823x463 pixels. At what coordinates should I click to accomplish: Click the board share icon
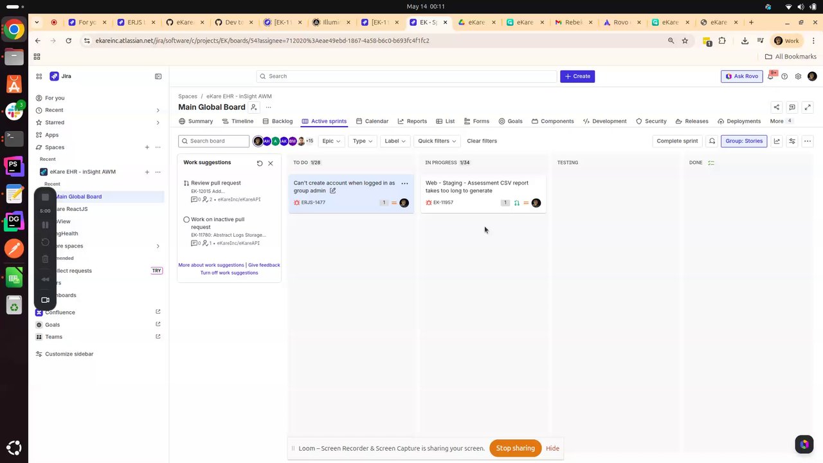(x=776, y=107)
